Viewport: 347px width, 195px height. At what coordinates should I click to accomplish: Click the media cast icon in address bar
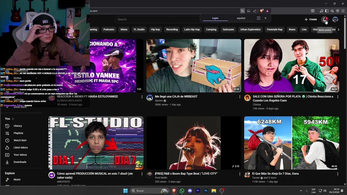(x=249, y=11)
